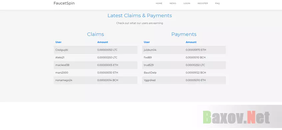Select the 0.00000014 BCH amount
Screen dimensions: 282x130
tap(108, 80)
